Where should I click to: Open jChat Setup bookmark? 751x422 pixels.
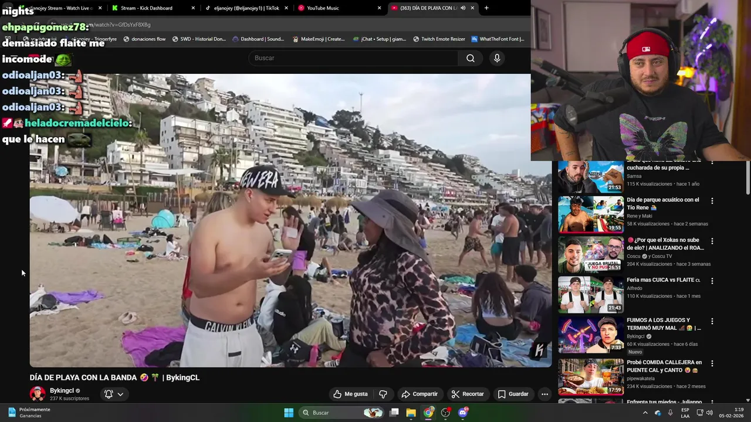click(380, 39)
